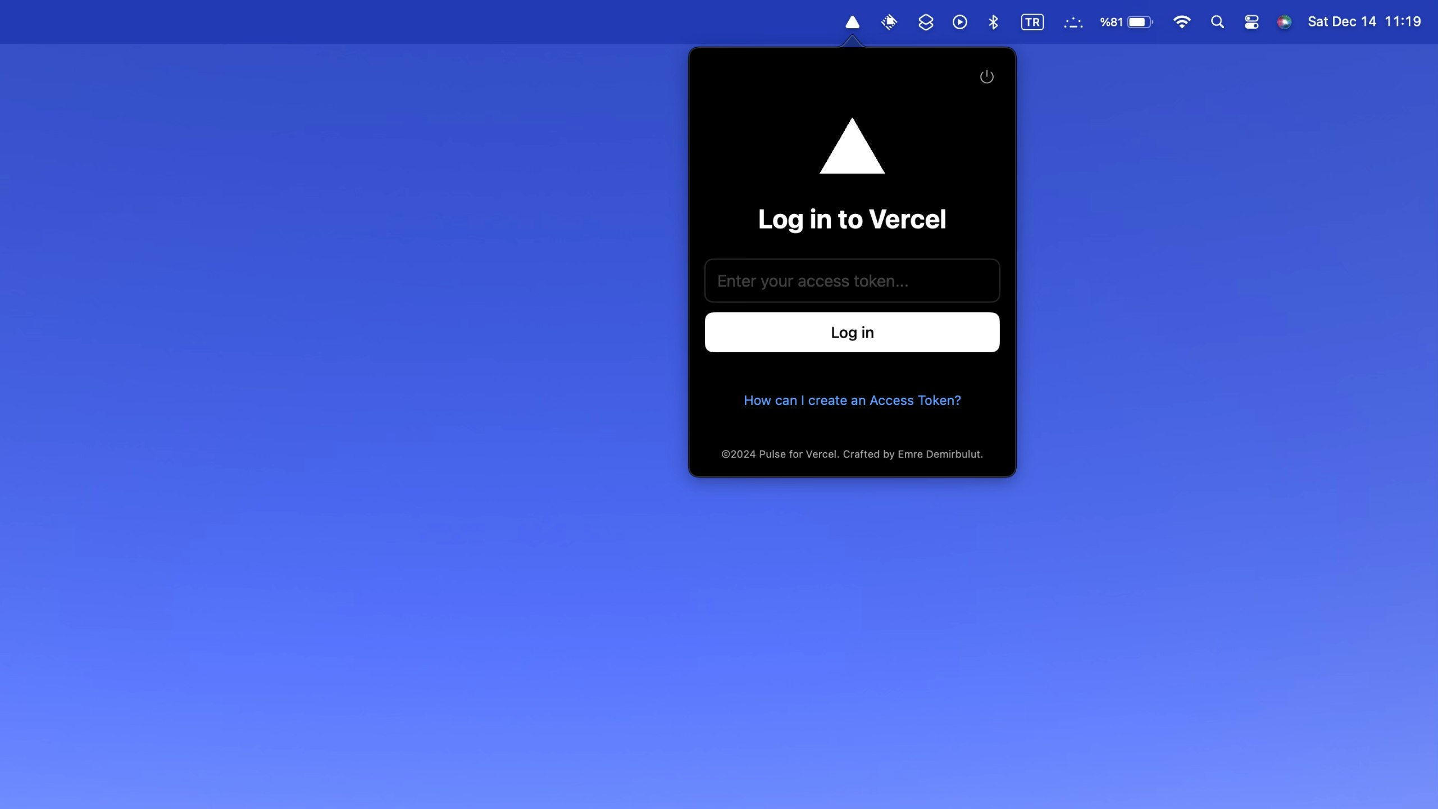This screenshot has width=1438, height=809.
Task: Open Control Center
Action: pos(1251,22)
